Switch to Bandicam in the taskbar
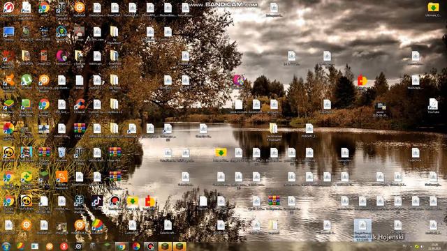The height and width of the screenshot is (251, 447). [x=150, y=246]
